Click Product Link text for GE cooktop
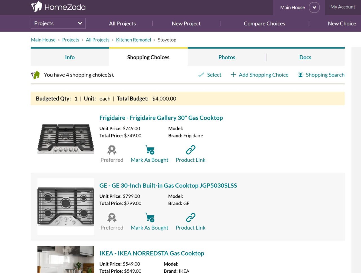Screen dimensions: 361x273 click(191, 228)
